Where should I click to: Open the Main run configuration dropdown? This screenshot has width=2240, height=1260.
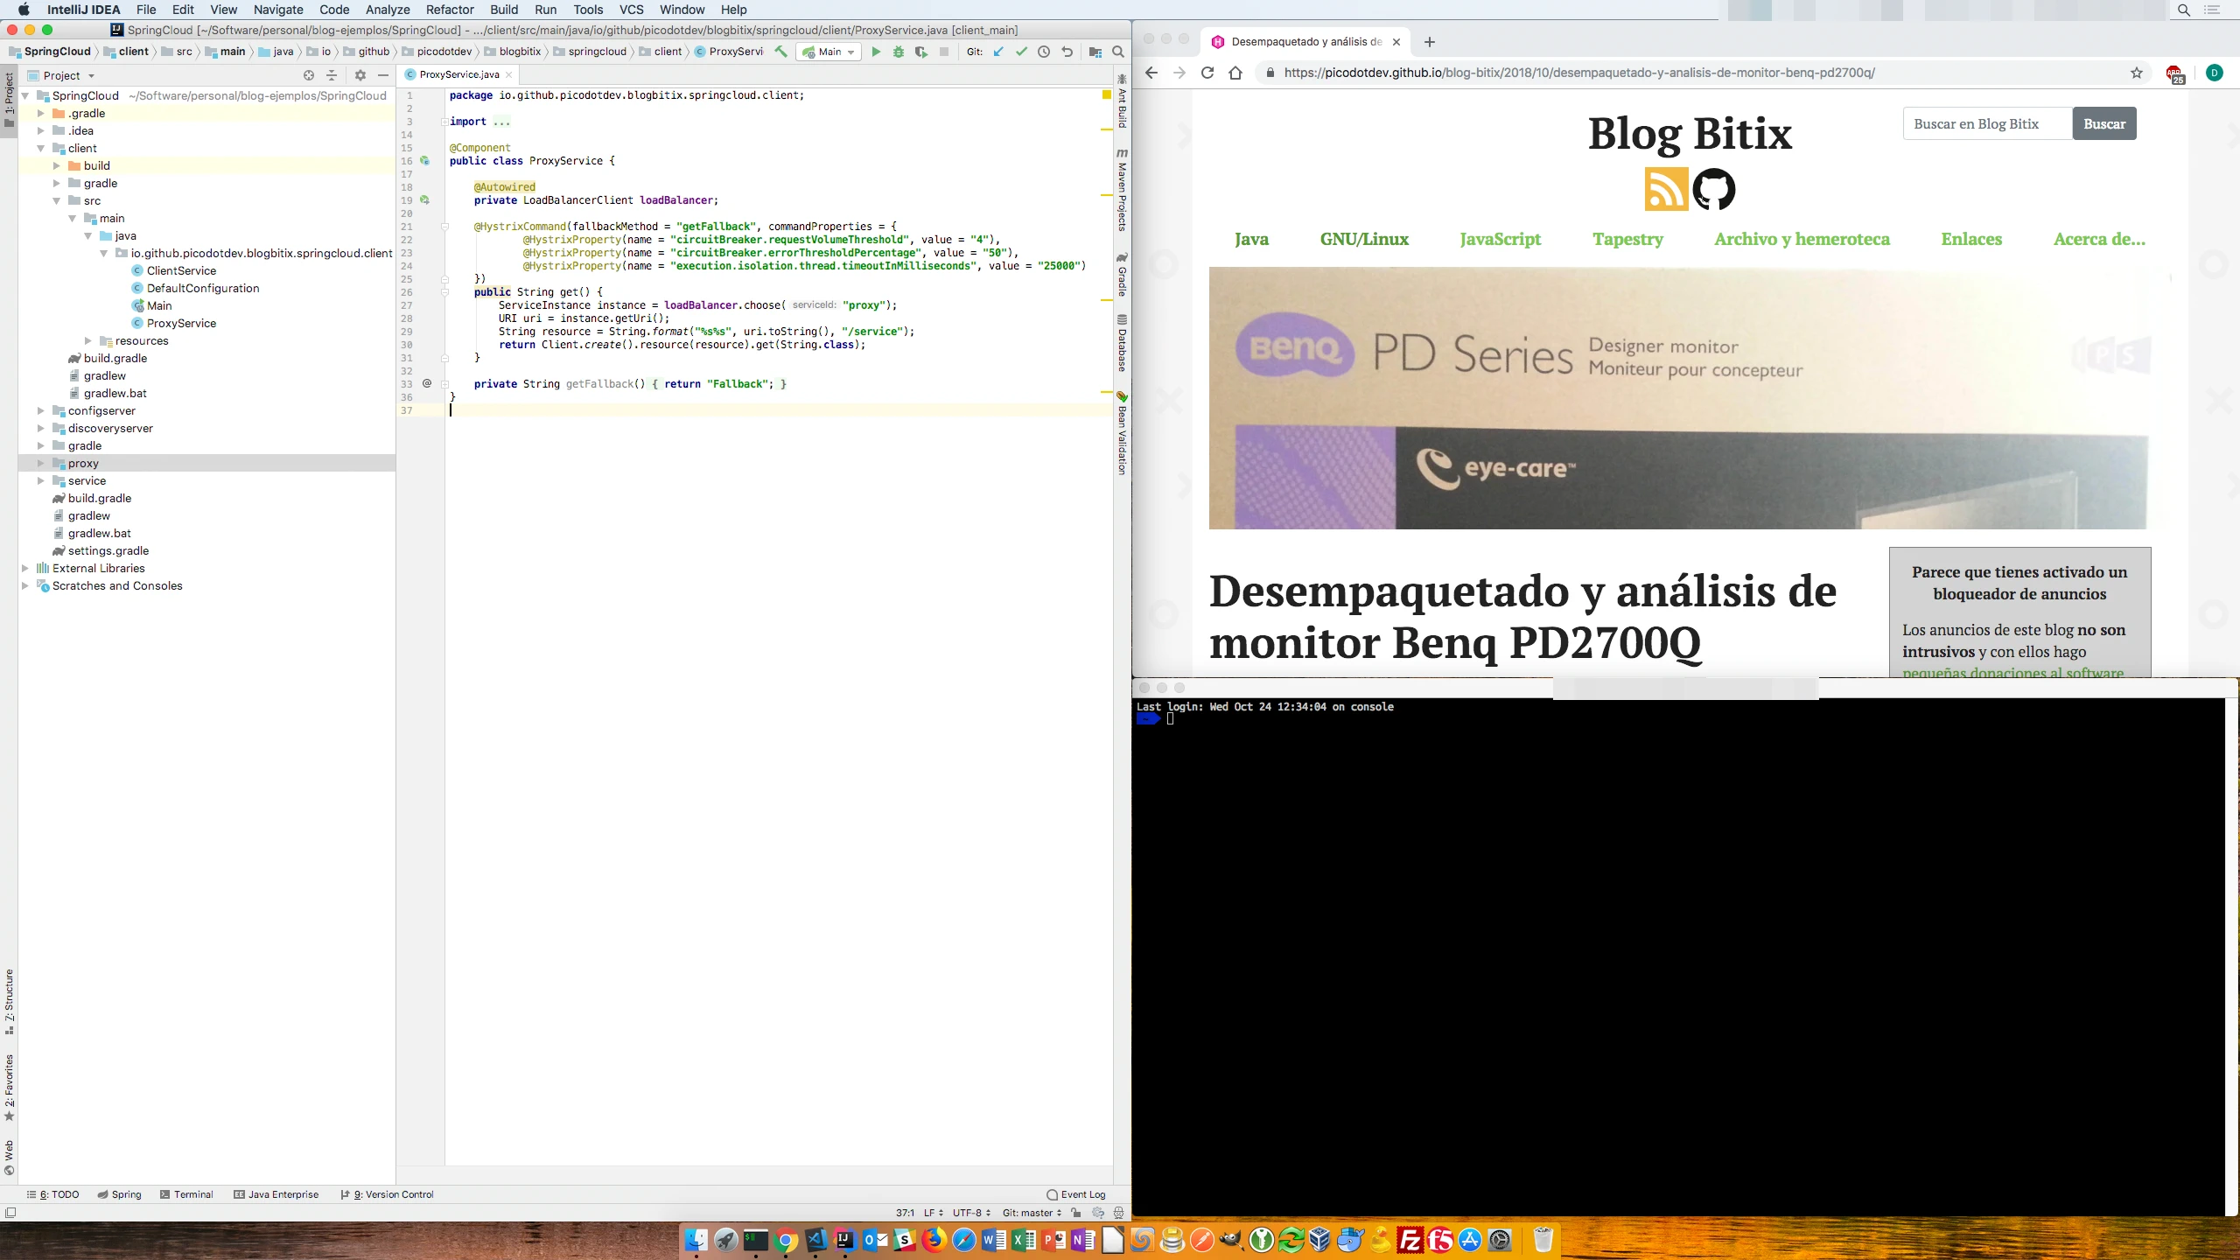click(829, 52)
